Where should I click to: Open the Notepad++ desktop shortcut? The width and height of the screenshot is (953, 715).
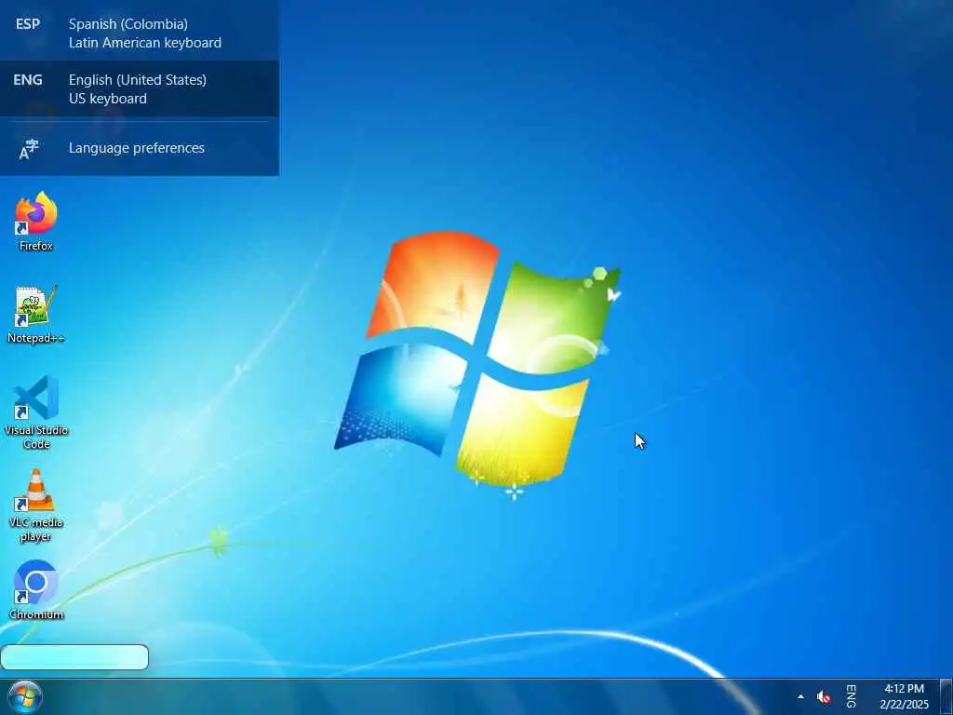[36, 315]
